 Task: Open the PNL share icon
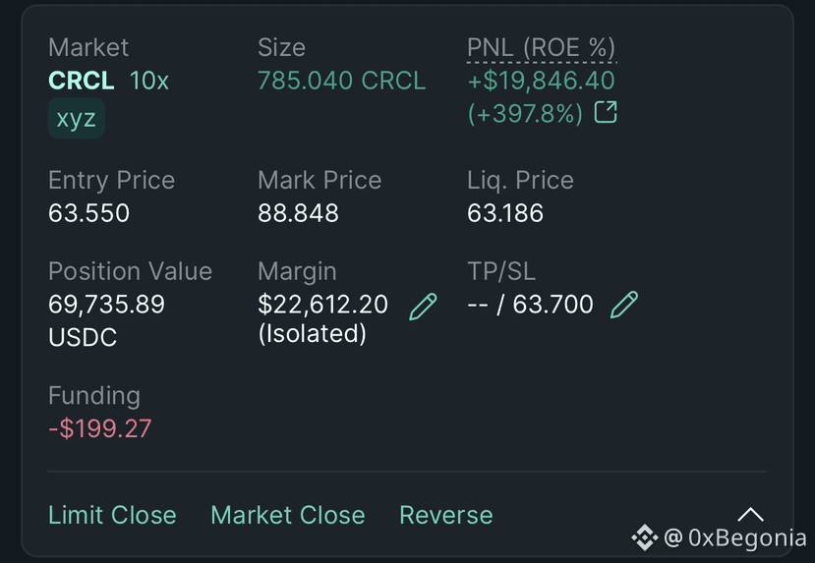coord(606,112)
